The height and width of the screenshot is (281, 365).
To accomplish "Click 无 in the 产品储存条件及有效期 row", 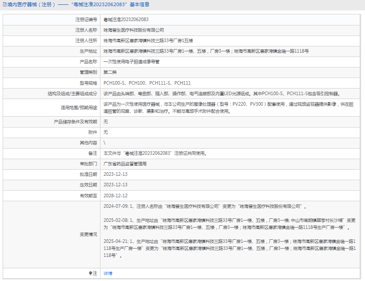I will (106, 122).
